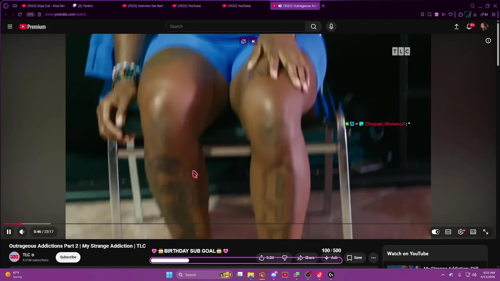Open the TLC channel avatar

[14, 257]
